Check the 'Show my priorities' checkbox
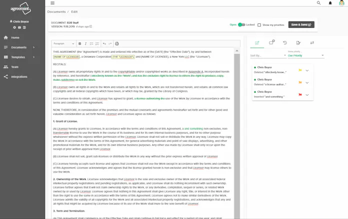 [259, 25]
